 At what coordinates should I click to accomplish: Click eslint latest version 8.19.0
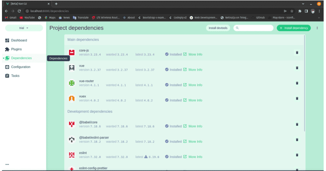pyautogui.click(x=154, y=157)
